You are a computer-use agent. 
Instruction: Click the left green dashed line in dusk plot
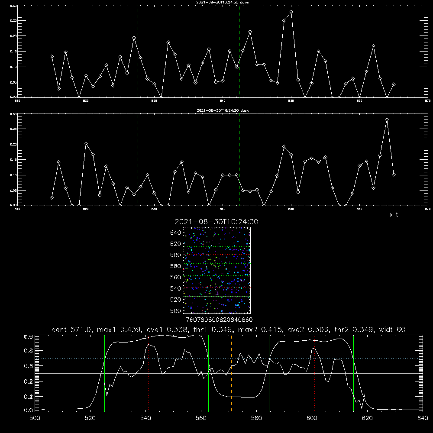click(x=138, y=160)
